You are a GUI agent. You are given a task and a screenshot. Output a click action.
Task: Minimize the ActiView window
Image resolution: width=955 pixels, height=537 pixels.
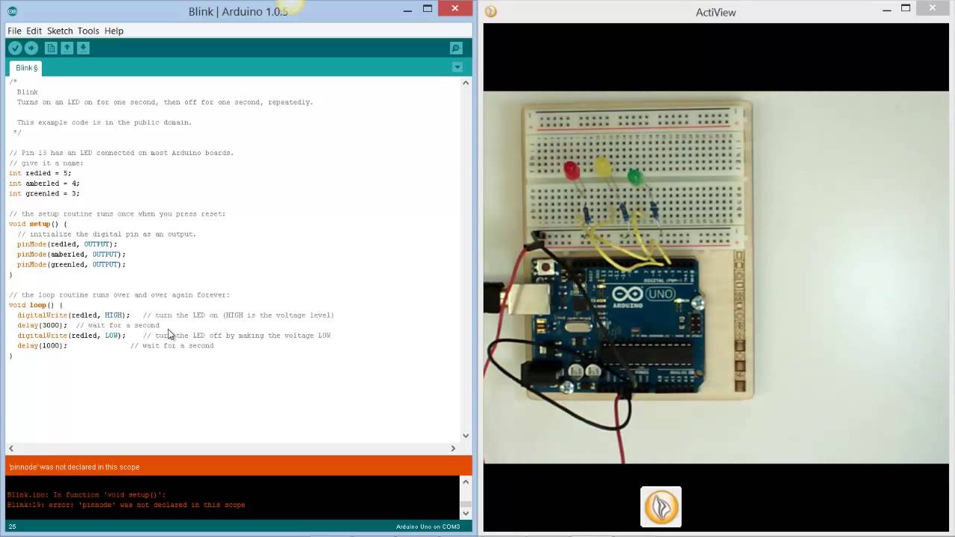886,10
